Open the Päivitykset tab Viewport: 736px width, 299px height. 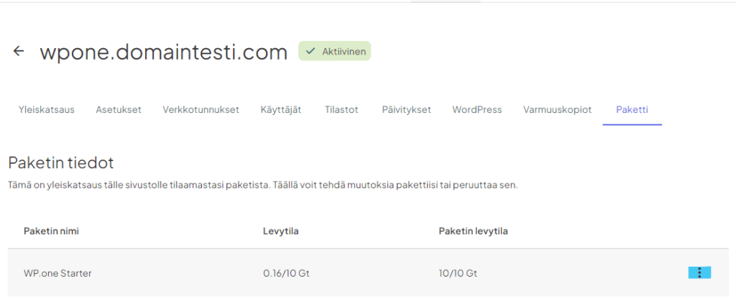point(406,110)
